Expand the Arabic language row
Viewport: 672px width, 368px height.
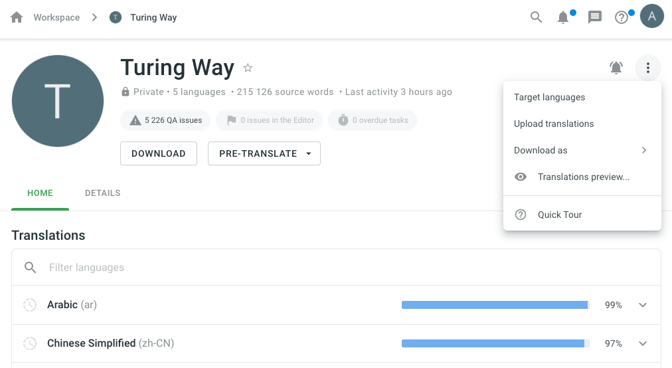point(642,305)
